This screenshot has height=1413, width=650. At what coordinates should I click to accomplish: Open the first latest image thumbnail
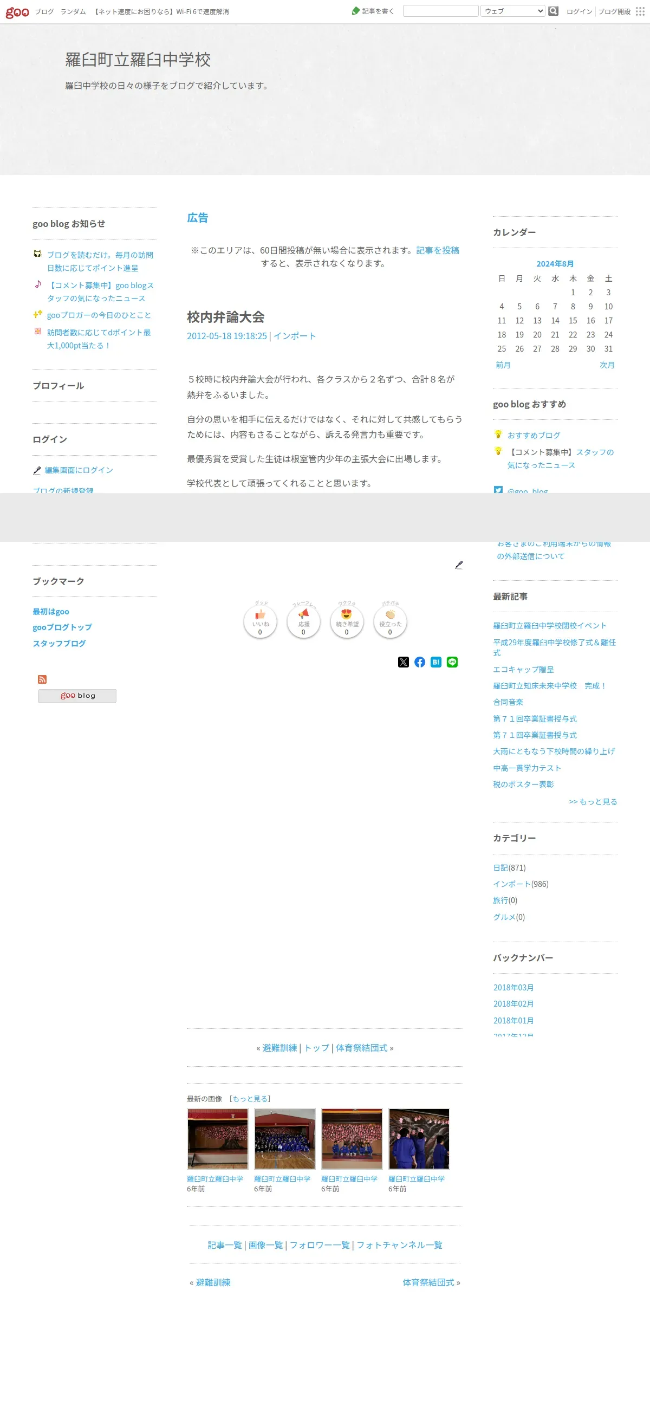(x=218, y=1139)
